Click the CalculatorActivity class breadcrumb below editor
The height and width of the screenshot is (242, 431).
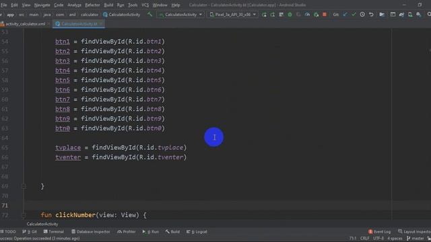[42, 224]
